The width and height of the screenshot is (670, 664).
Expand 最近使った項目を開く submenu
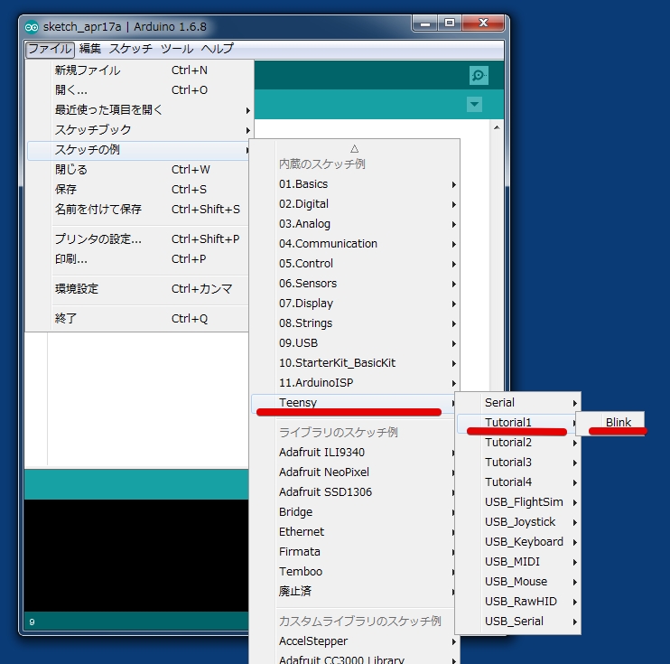pos(140,110)
